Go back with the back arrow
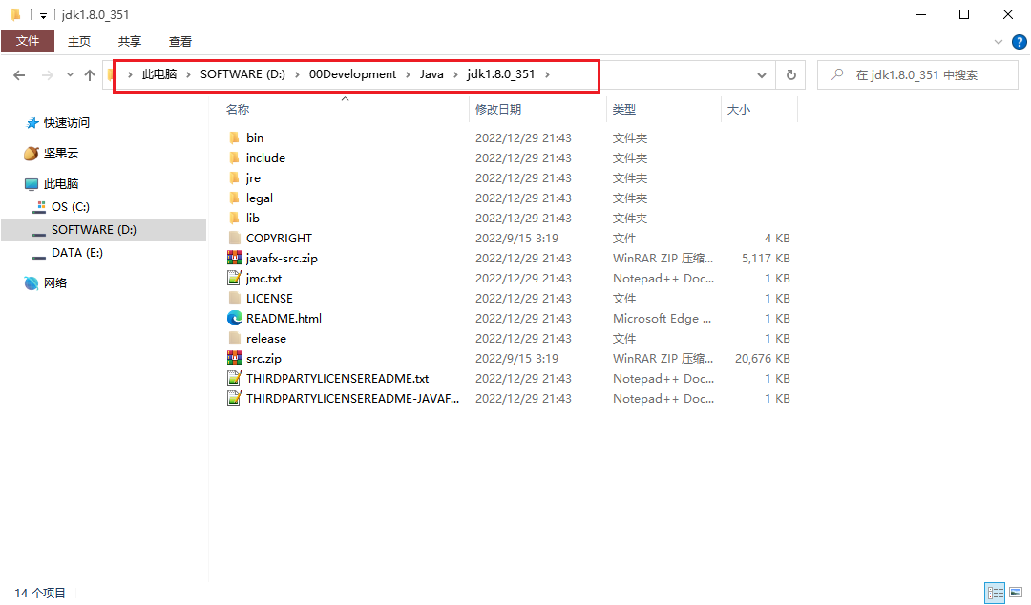The image size is (1031, 605). [x=19, y=75]
